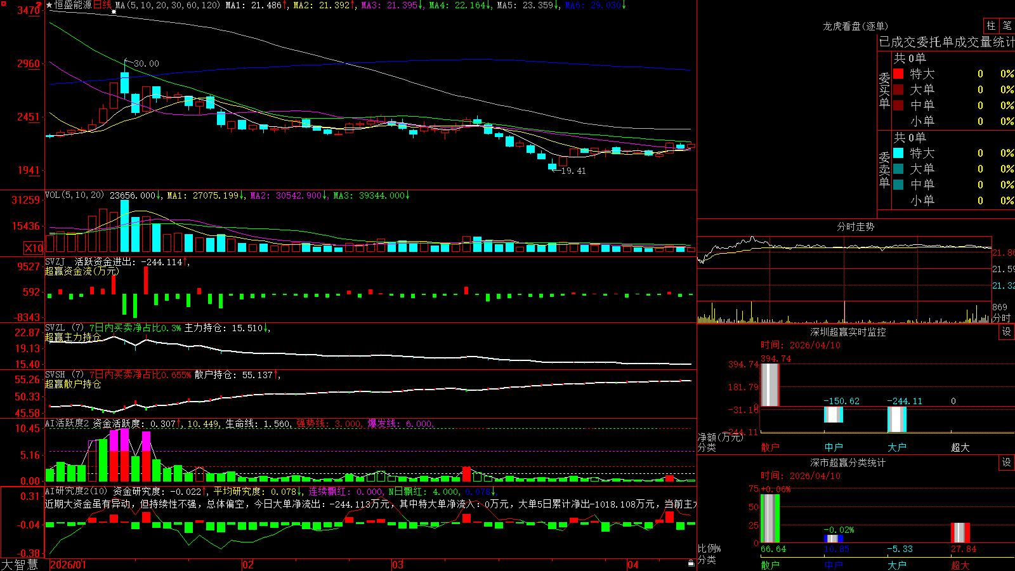Screen dimensions: 1015x571
Task: Click the 04 month marker on timeline
Action: (633, 565)
